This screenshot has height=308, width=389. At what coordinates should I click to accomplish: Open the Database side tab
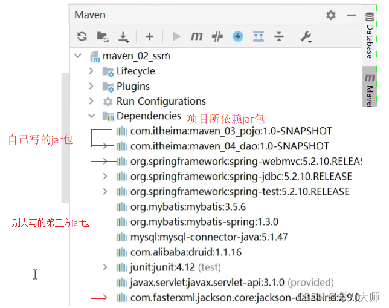370,35
